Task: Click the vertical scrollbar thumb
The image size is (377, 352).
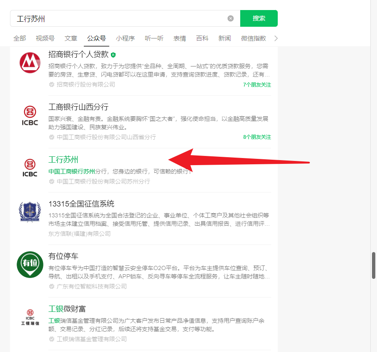Action: pos(374,265)
